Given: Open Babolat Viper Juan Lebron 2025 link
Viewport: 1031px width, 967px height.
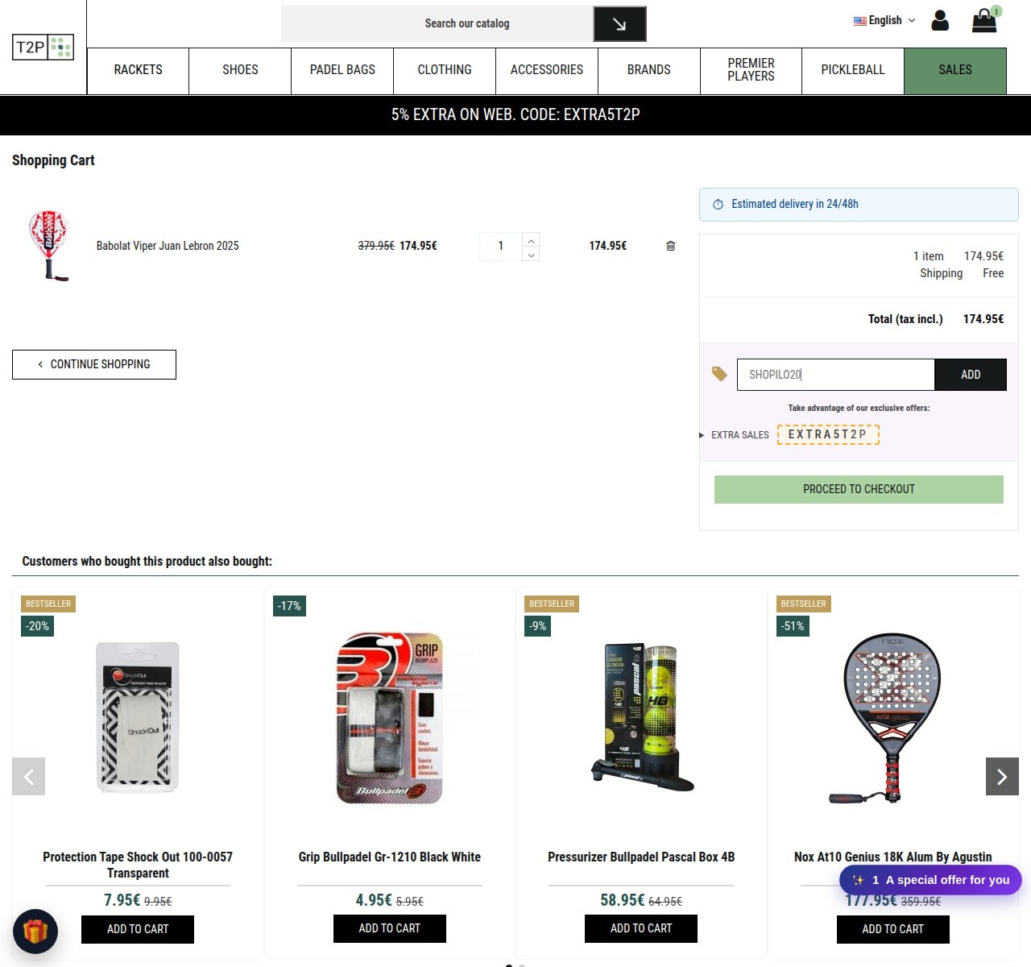Looking at the screenshot, I should click(x=168, y=246).
